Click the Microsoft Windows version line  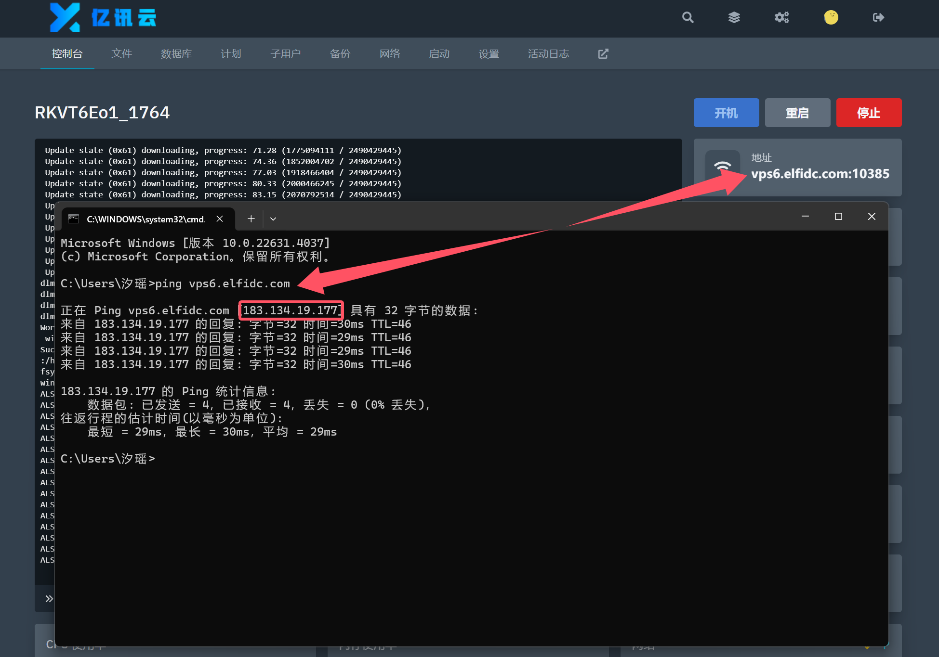tap(195, 243)
